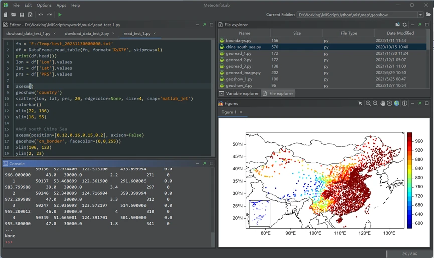The image size is (434, 258).
Task: Close the Figure 1 tab
Action: 241,112
